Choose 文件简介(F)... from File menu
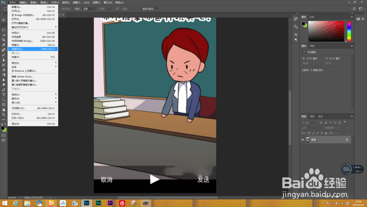 (x=33, y=108)
